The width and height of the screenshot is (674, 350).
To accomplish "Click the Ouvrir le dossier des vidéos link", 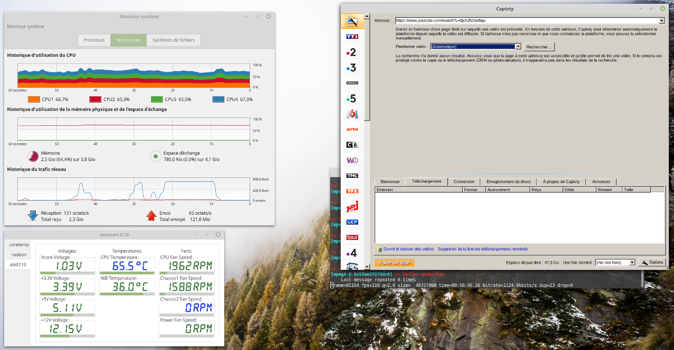I will [x=408, y=249].
